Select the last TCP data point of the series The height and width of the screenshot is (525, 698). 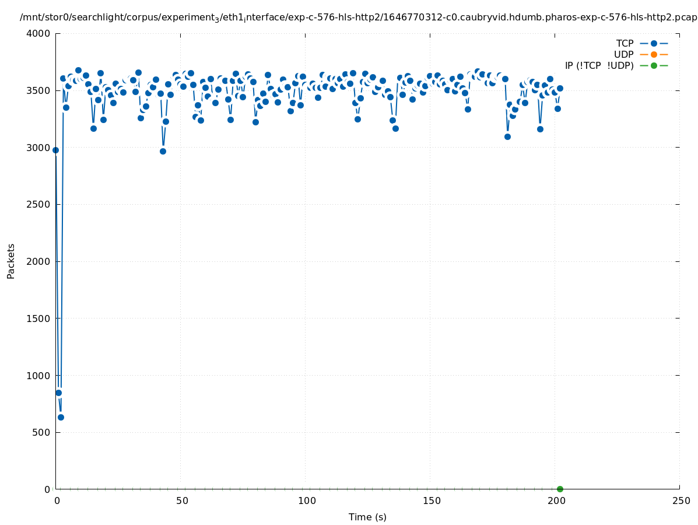click(560, 88)
